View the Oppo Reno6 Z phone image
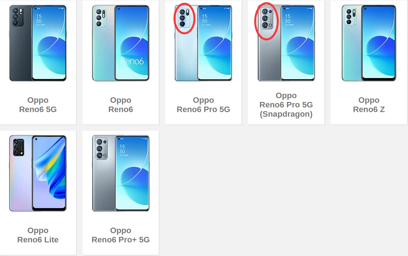 pyautogui.click(x=369, y=43)
